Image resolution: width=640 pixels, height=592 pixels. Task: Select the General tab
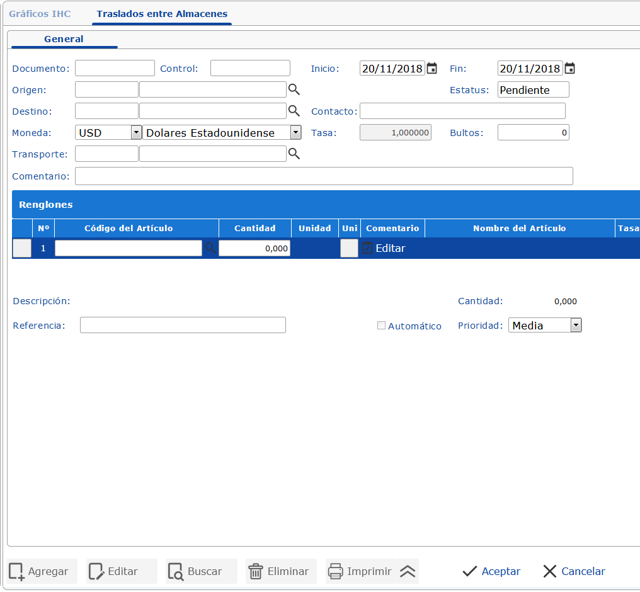coord(64,39)
